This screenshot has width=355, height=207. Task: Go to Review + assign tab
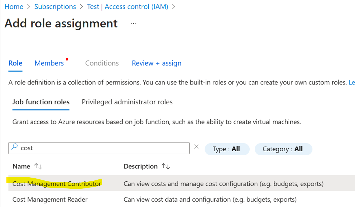(156, 63)
